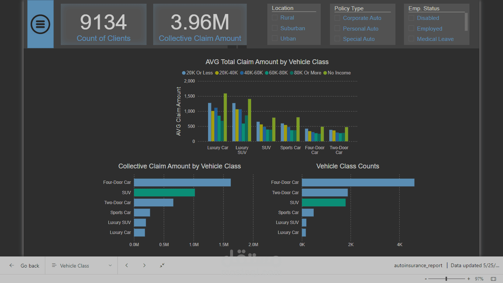Go to previous page arrow
This screenshot has height=283, width=503.
[x=127, y=265]
